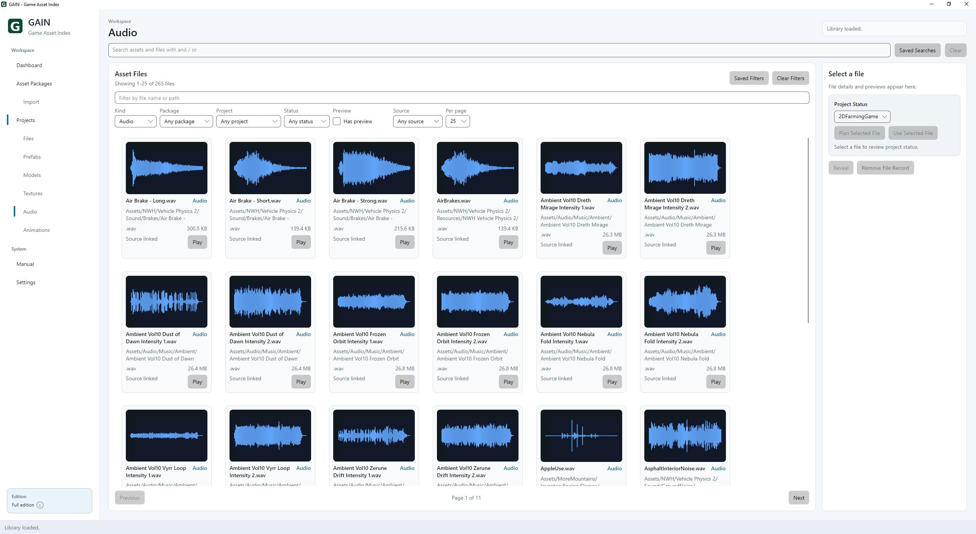
Task: Open Audio in the sidebar
Action: pyautogui.click(x=30, y=212)
